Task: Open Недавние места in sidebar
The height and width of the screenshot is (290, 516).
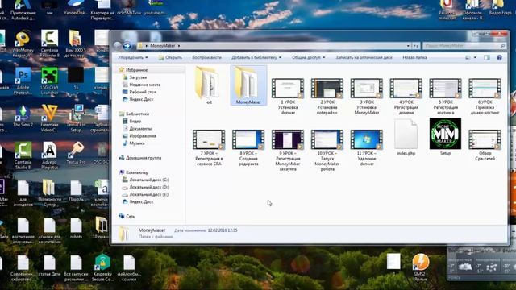Action: pyautogui.click(x=145, y=85)
